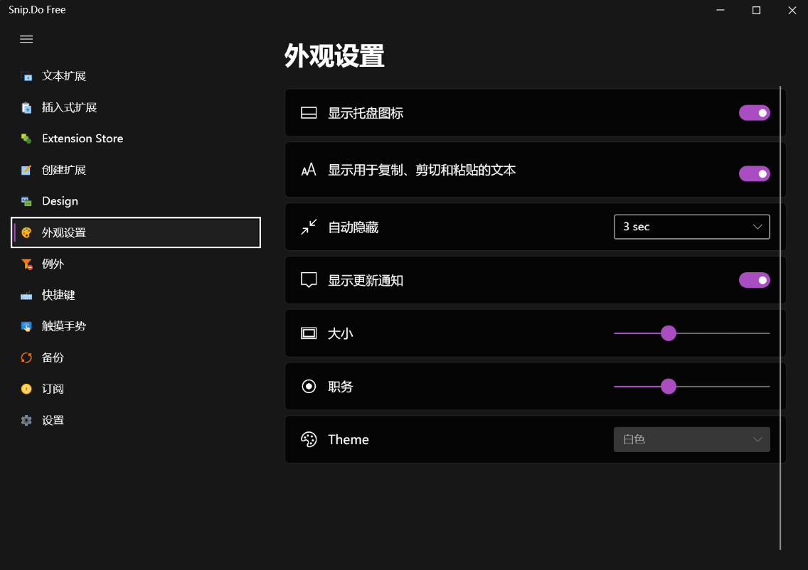Click the 显示托盘图标 label text
808x570 pixels.
[x=366, y=113]
